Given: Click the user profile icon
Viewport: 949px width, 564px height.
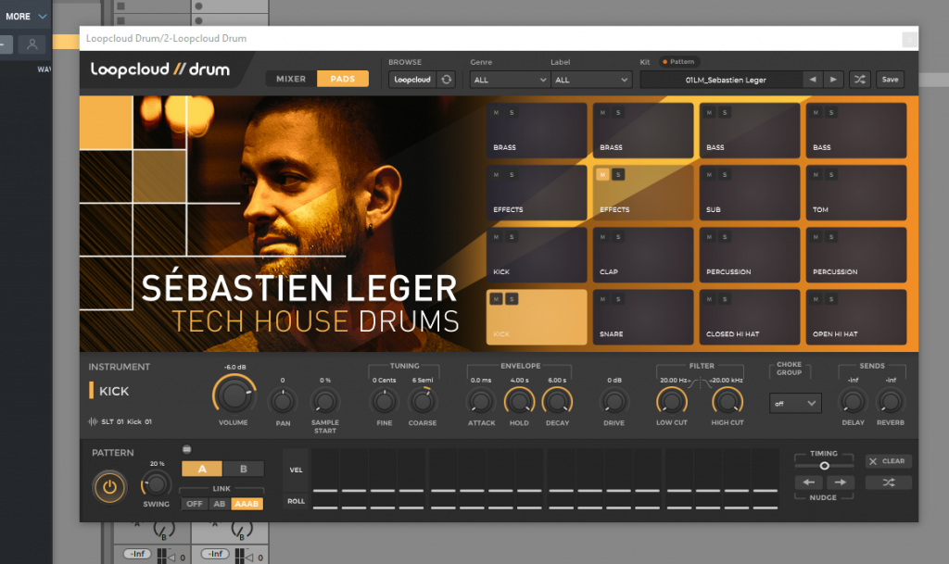Looking at the screenshot, I should click(32, 44).
